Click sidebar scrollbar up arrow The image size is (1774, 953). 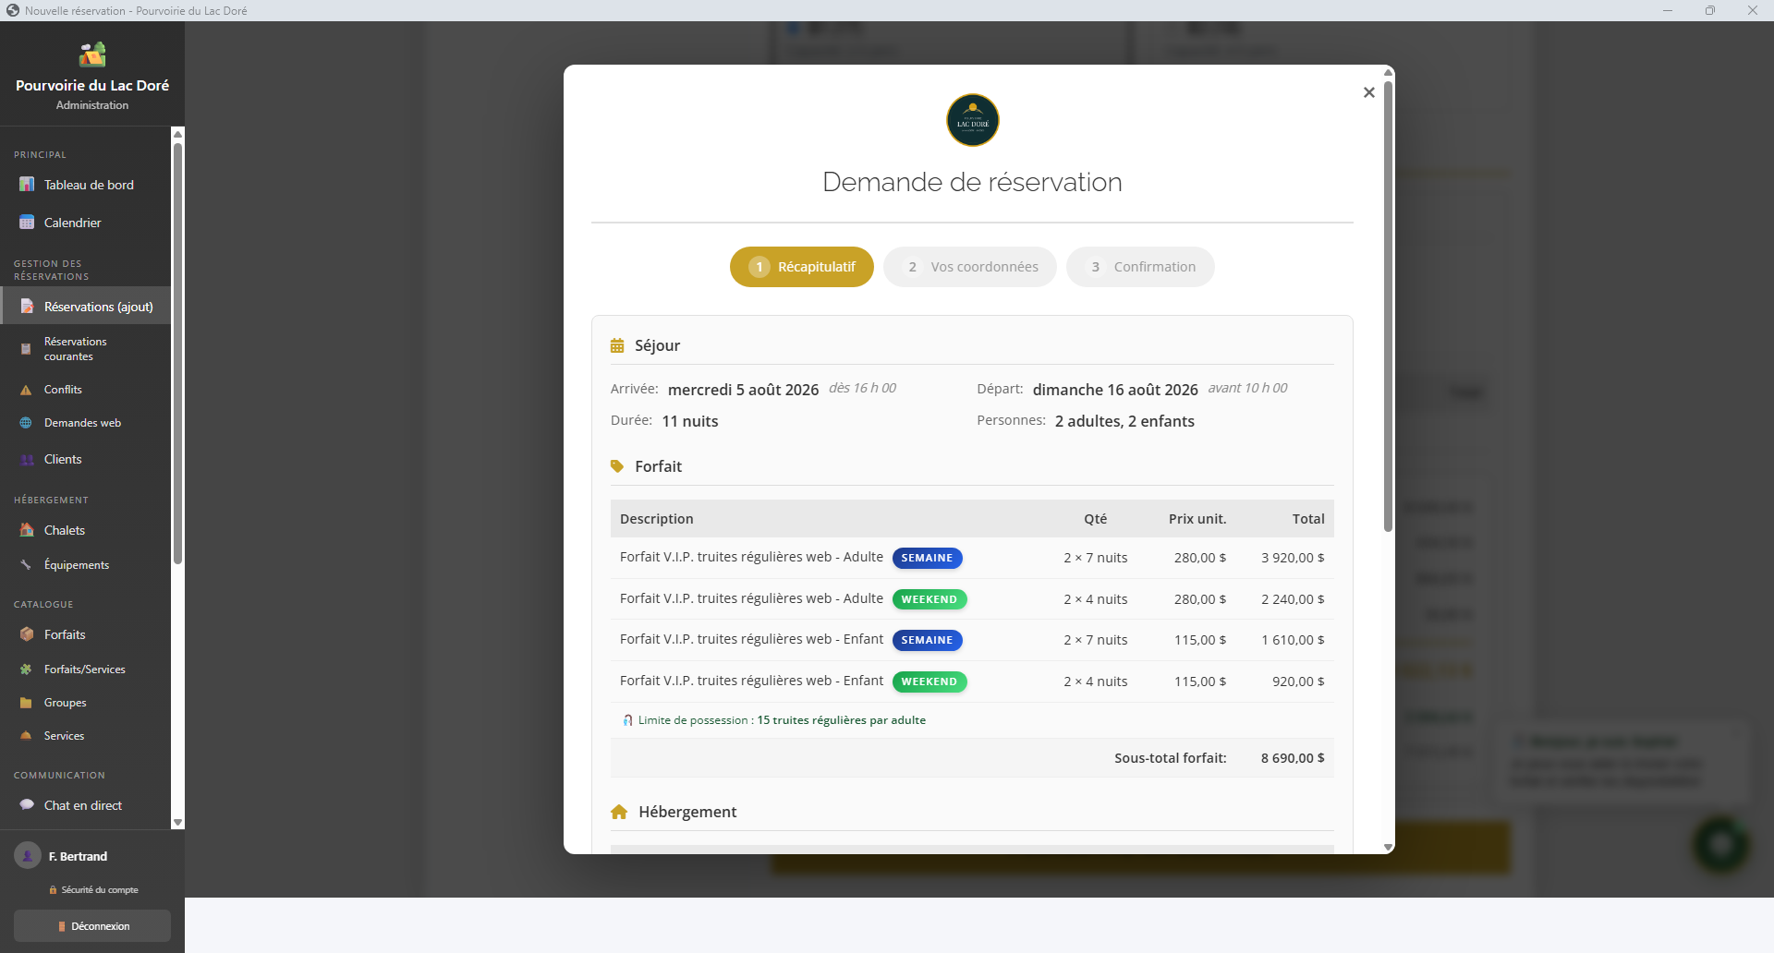click(x=178, y=134)
